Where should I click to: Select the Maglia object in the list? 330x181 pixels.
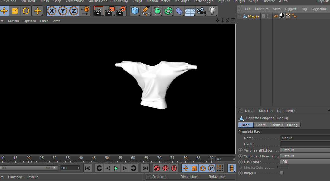[x=253, y=16]
